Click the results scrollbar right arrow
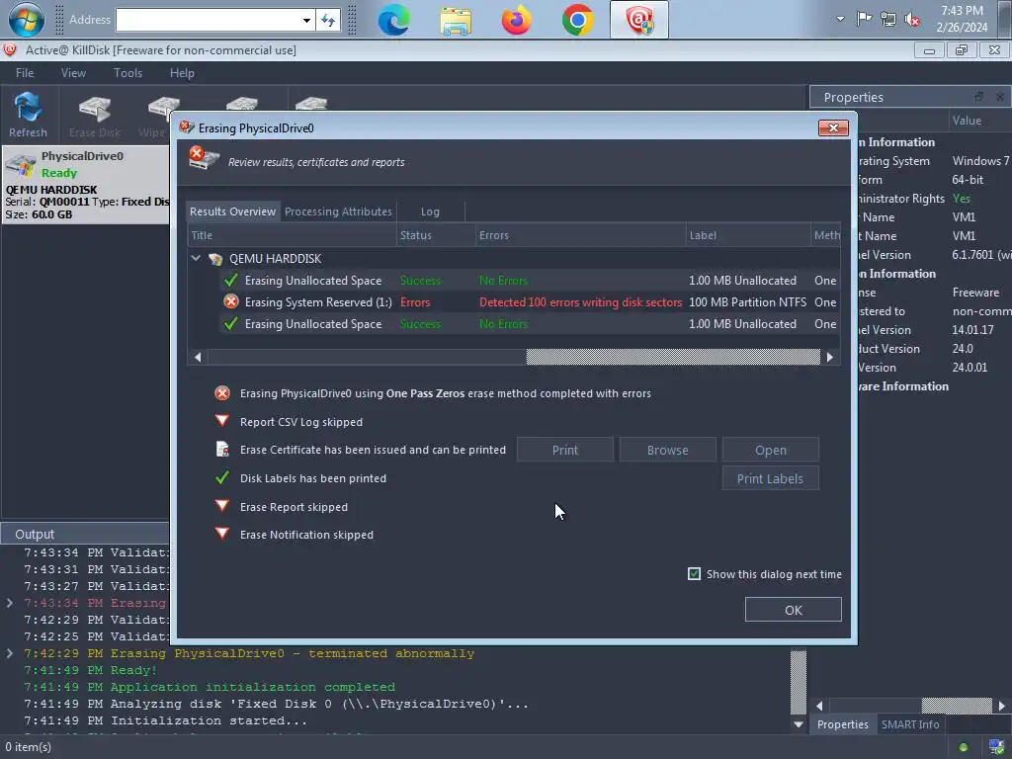Image resolution: width=1012 pixels, height=759 pixels. (x=830, y=356)
